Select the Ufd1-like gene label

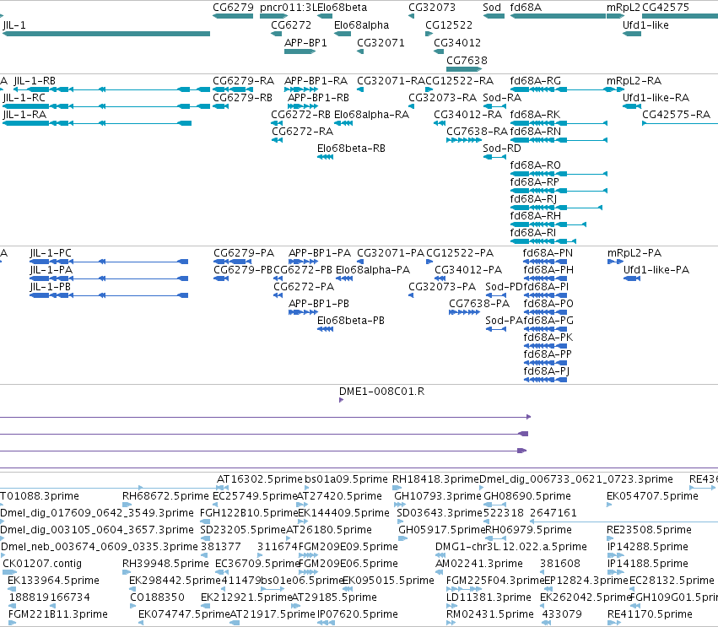[x=645, y=25]
